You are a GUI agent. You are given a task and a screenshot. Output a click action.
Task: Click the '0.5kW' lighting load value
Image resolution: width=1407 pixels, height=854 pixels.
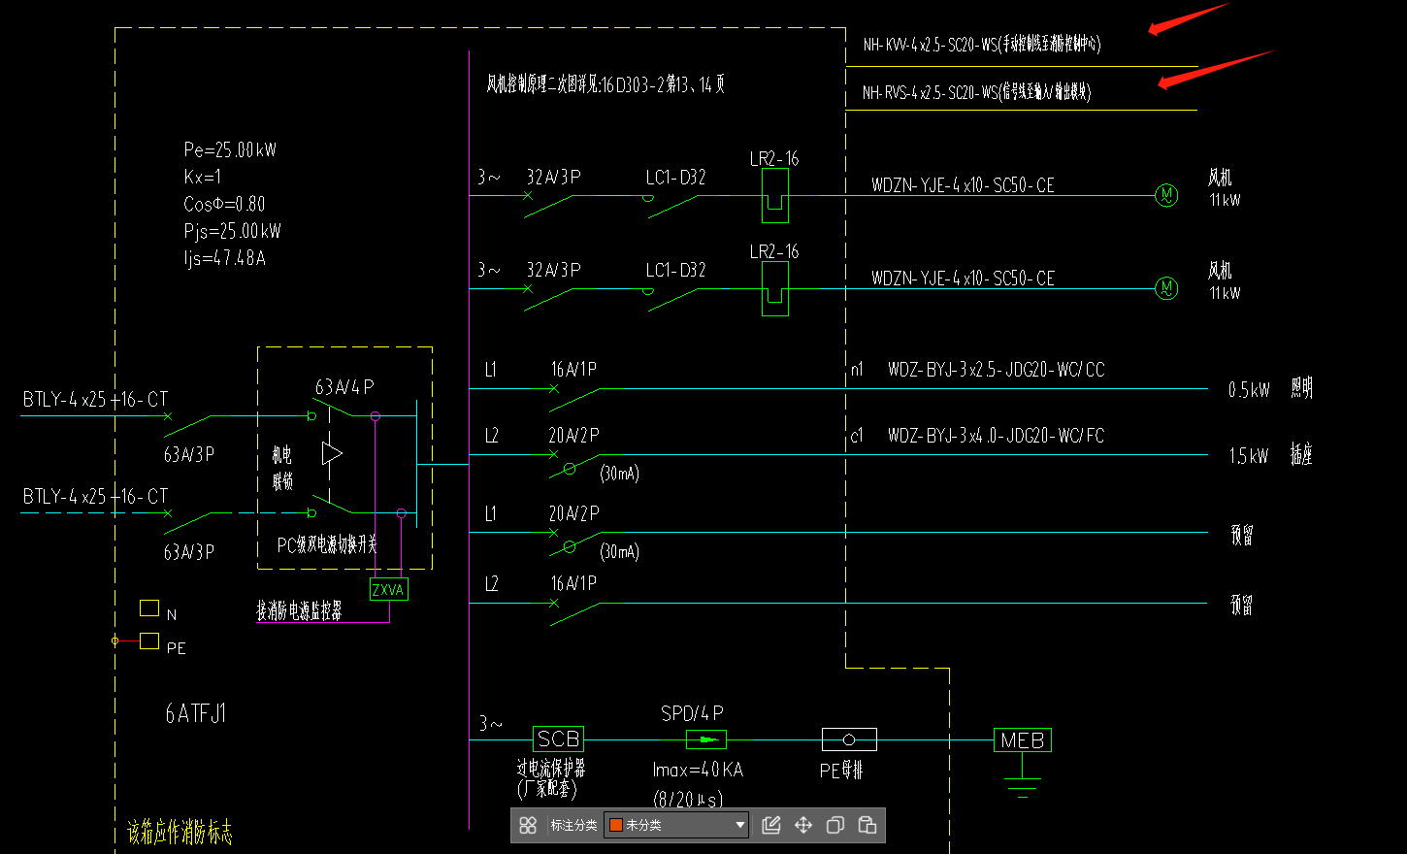click(1249, 390)
